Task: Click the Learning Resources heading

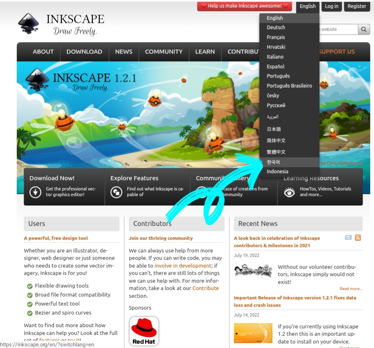Action: pyautogui.click(x=311, y=178)
